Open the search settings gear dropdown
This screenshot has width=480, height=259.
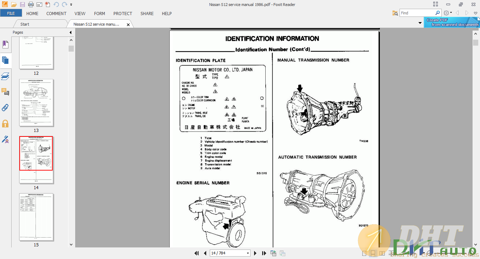(x=447, y=13)
